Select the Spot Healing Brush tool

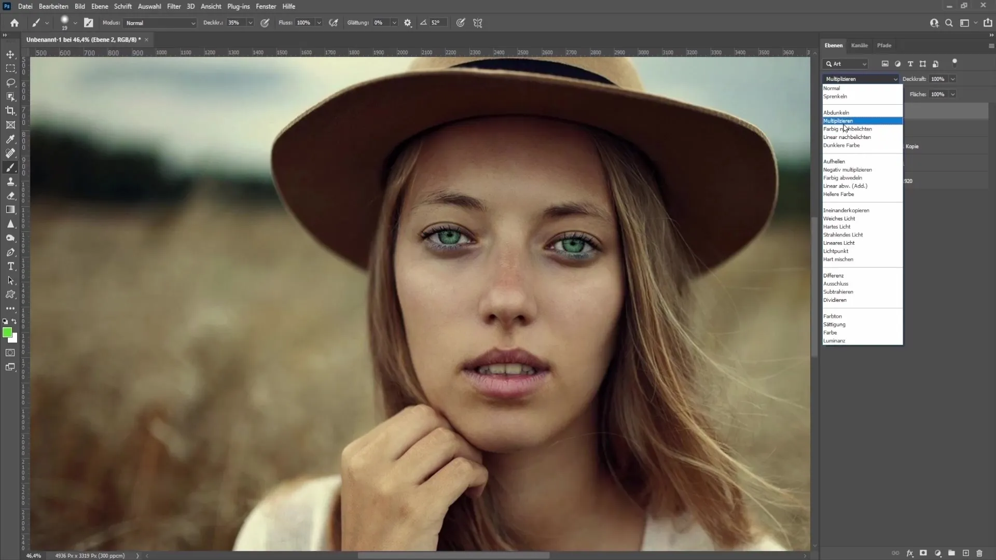[x=10, y=153]
